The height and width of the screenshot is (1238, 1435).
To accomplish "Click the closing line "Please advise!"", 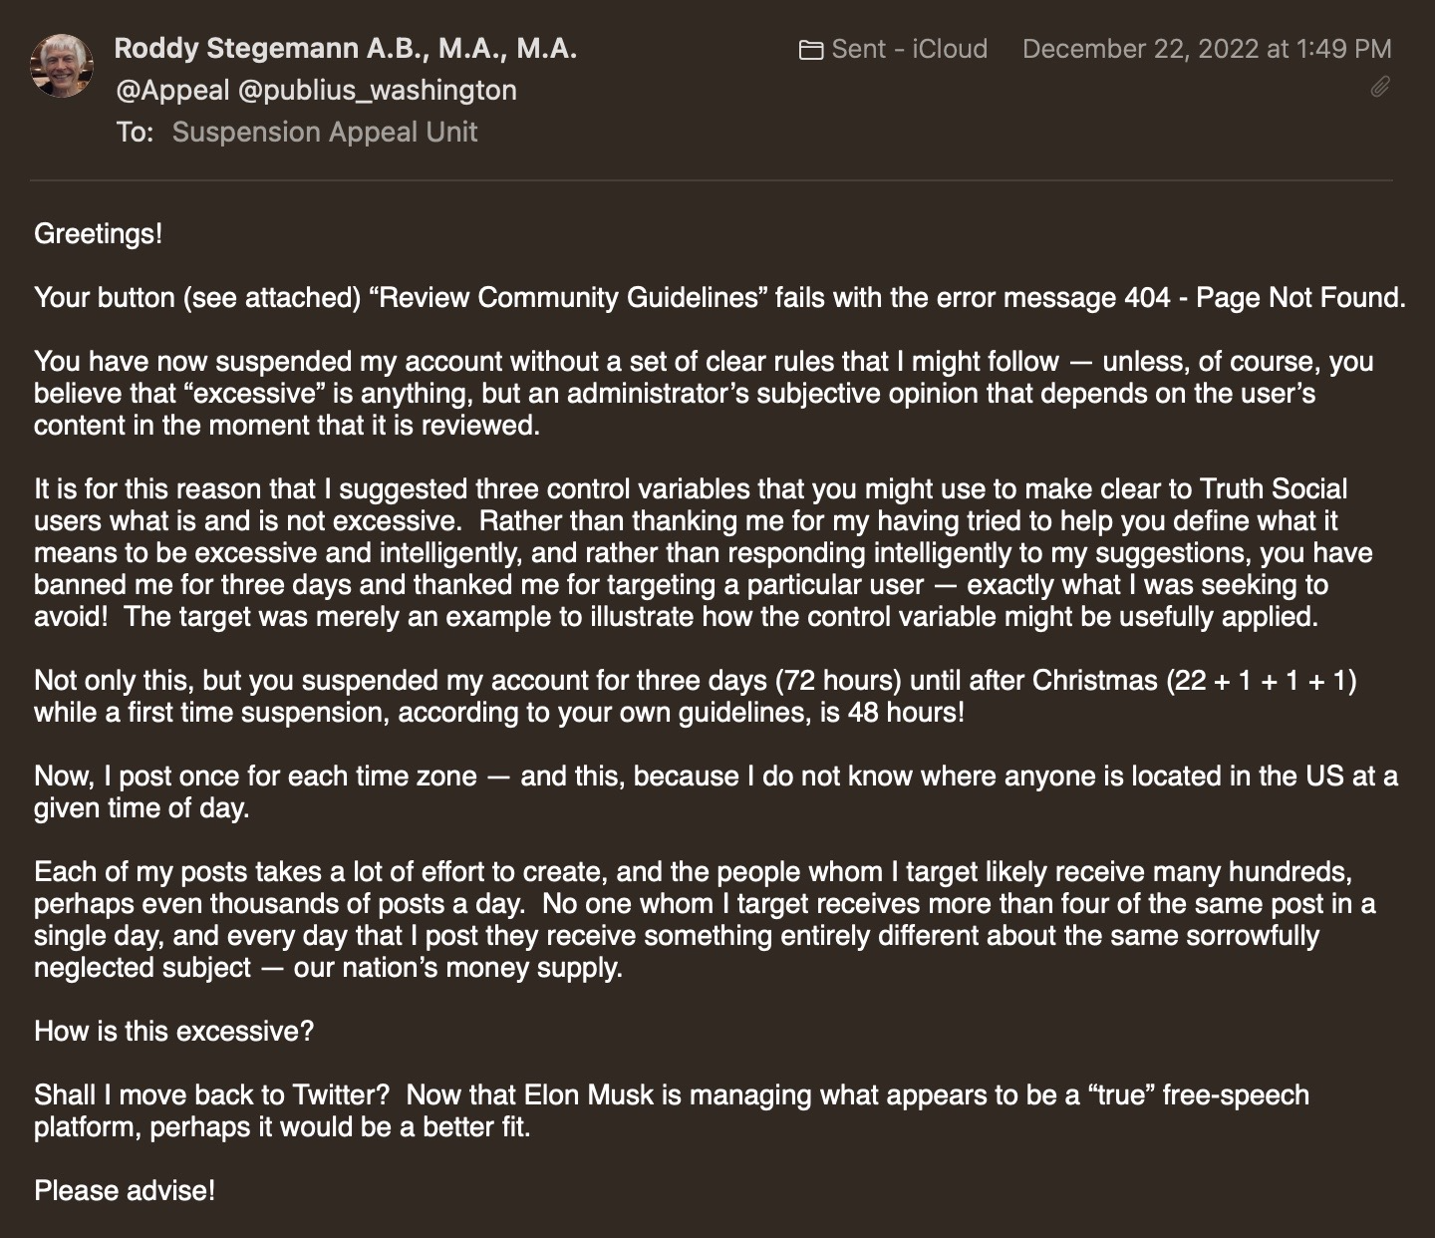I will [125, 1190].
